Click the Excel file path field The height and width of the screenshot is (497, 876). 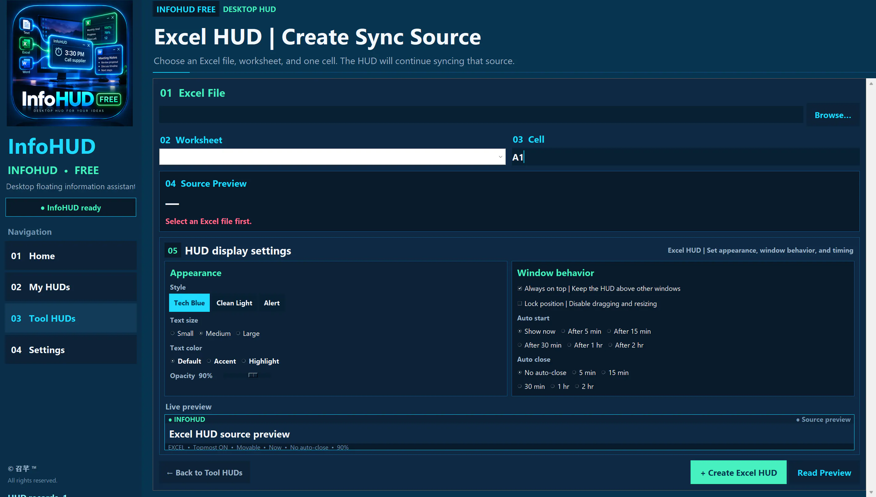point(481,115)
